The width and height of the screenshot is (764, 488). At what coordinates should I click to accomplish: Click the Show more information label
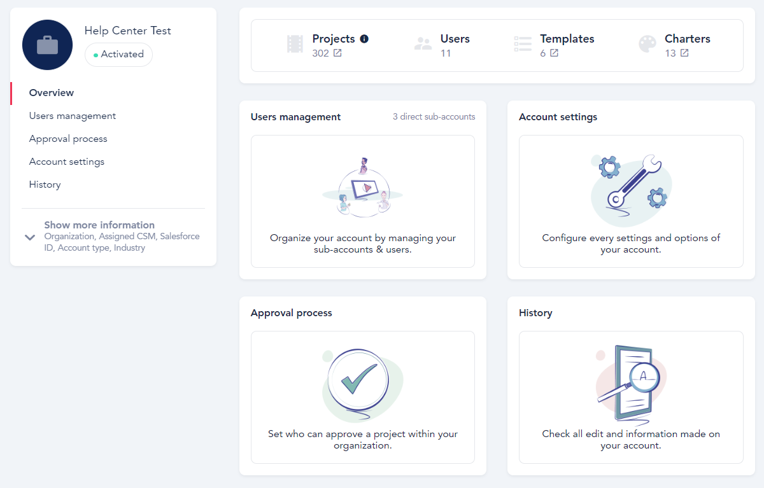[x=99, y=225]
